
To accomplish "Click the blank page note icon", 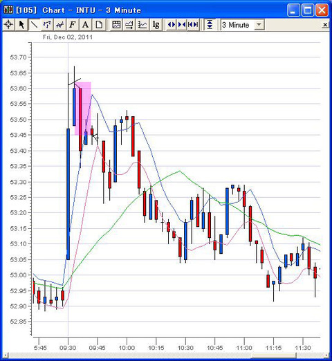I will 99,24.
